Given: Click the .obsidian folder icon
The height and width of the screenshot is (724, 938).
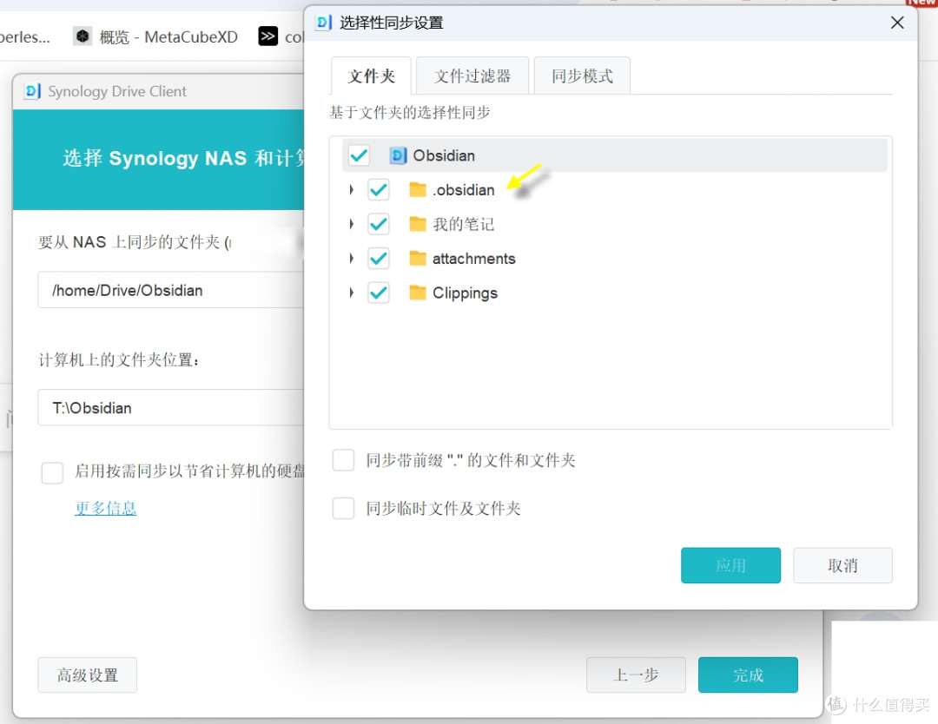Looking at the screenshot, I should coord(418,189).
